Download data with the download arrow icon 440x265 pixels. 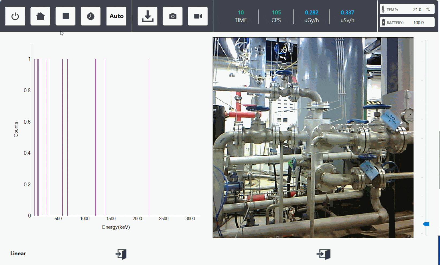(x=148, y=16)
